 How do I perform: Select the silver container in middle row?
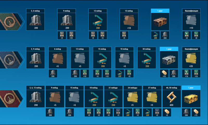[x=169, y=59]
